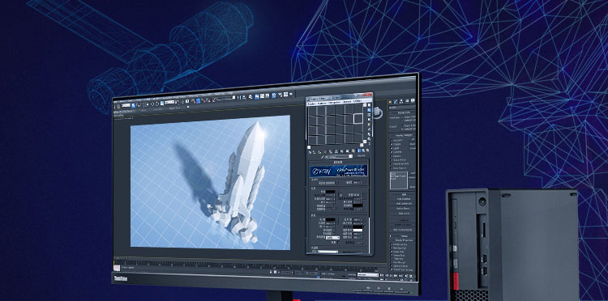The height and width of the screenshot is (301, 608).
Task: Open the Create tab of command panel
Action: tap(391, 102)
